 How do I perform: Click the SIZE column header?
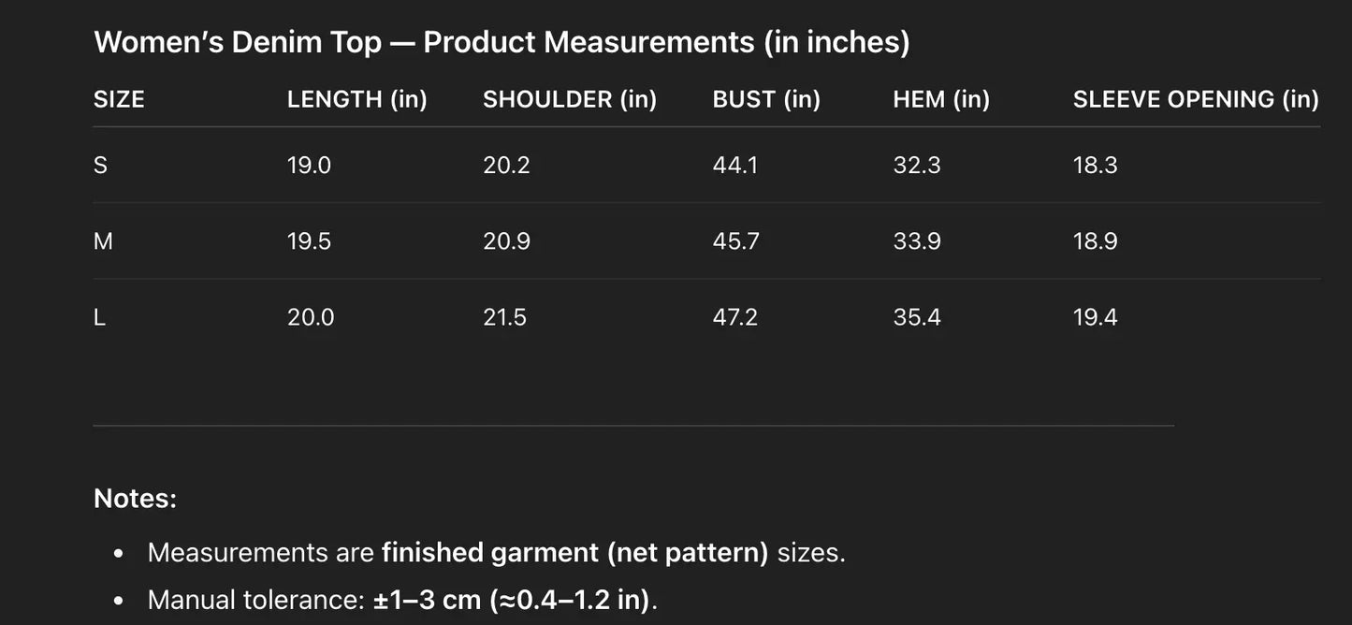pos(119,99)
